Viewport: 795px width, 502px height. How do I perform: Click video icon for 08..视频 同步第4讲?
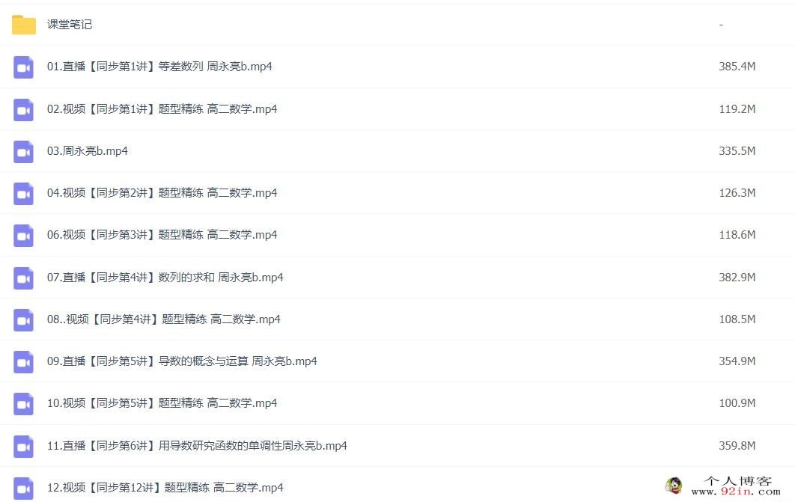click(x=23, y=320)
